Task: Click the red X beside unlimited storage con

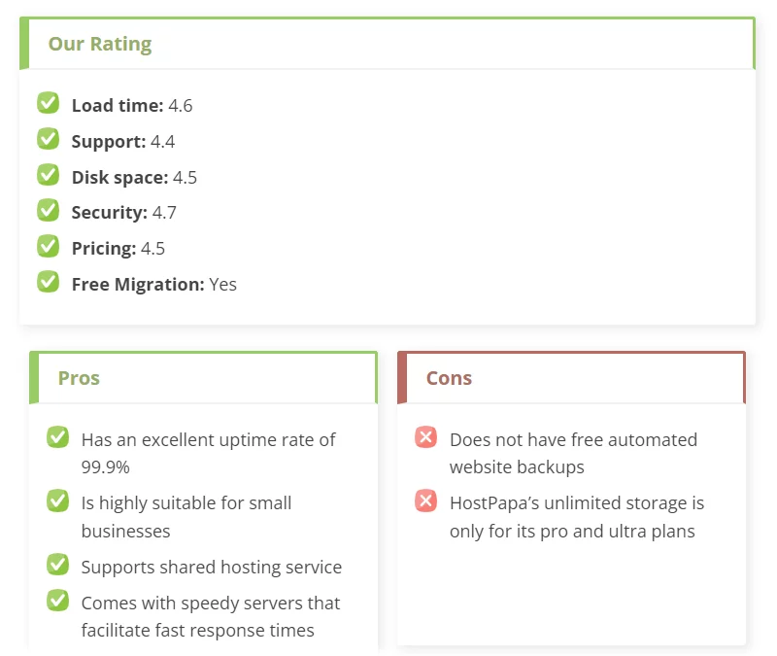Action: point(425,501)
